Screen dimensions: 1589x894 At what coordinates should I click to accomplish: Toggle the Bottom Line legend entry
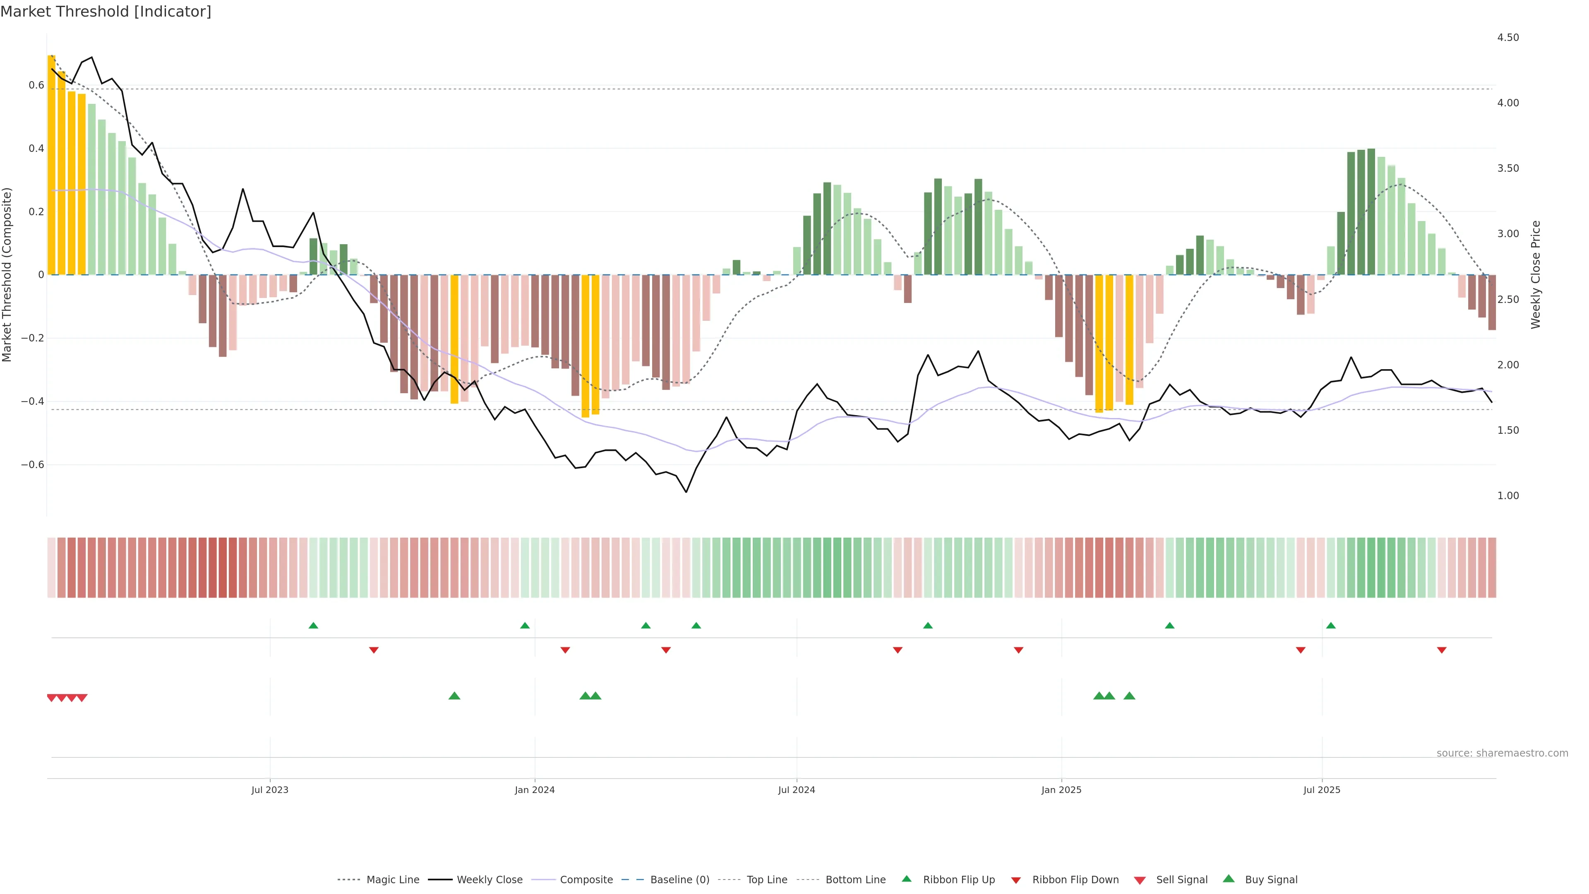[x=855, y=880]
